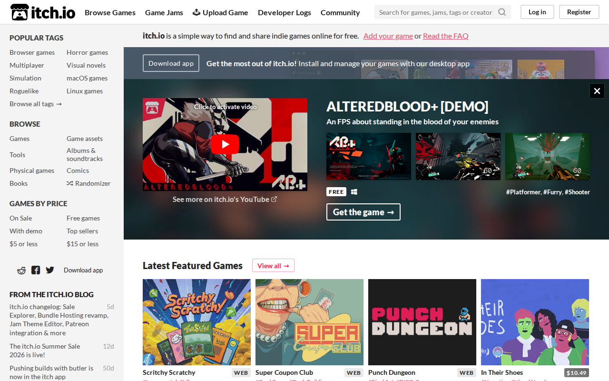Viewport: 609px width, 381px height.
Task: Click the #Shooter tag
Action: [x=577, y=192]
